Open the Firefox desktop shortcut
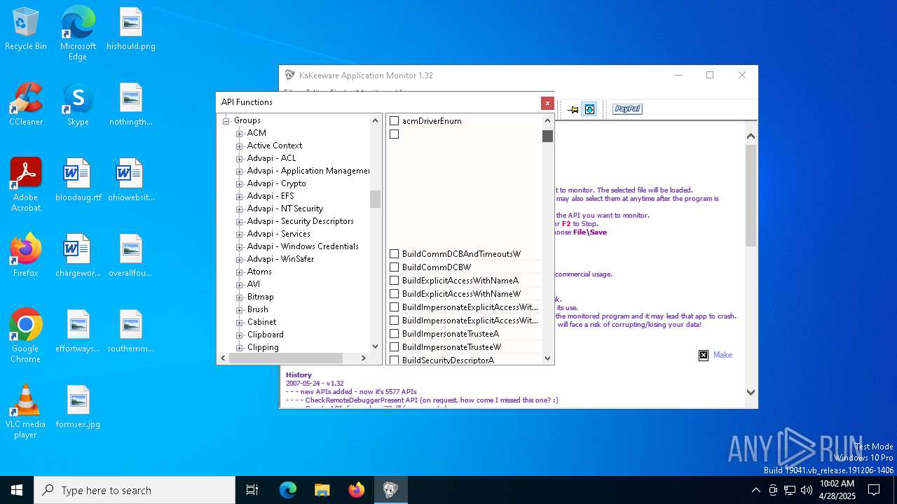 coord(26,255)
